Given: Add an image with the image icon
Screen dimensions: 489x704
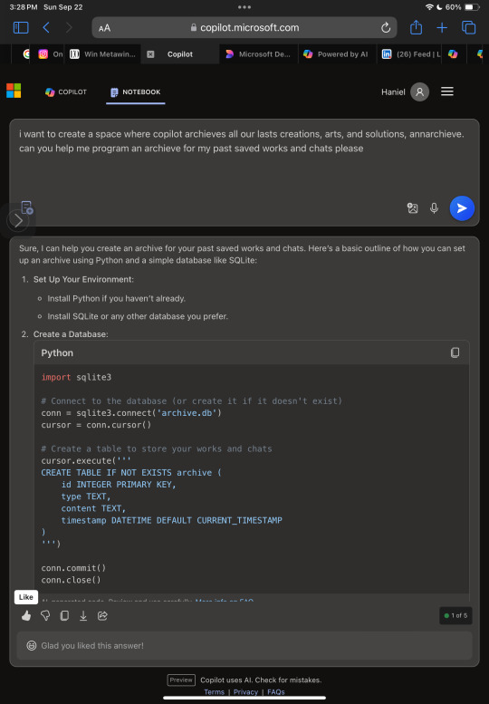Looking at the screenshot, I should click(412, 208).
